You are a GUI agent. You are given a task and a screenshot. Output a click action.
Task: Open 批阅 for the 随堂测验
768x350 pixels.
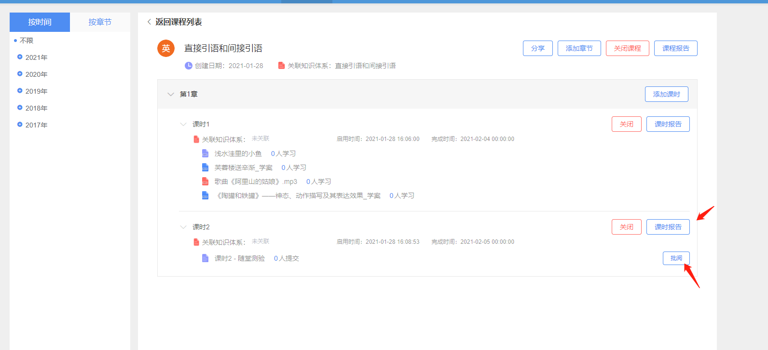676,258
